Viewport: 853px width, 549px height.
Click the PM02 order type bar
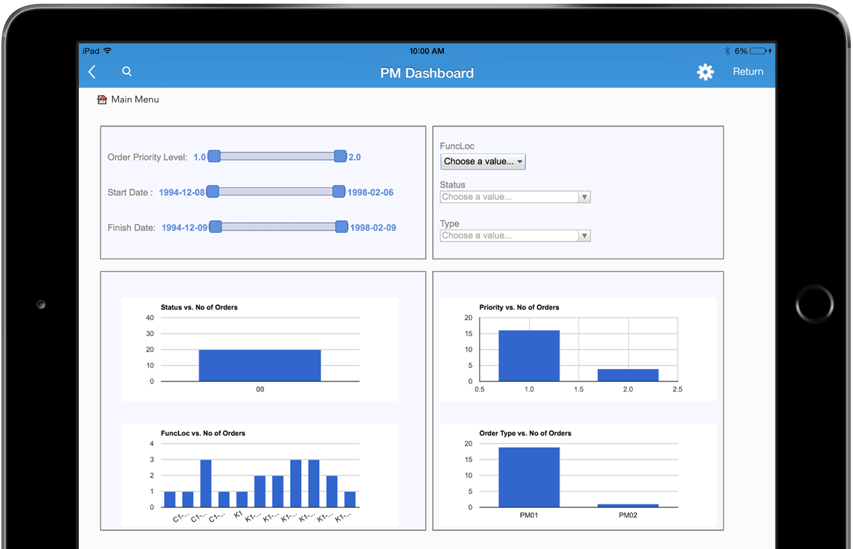click(x=628, y=506)
